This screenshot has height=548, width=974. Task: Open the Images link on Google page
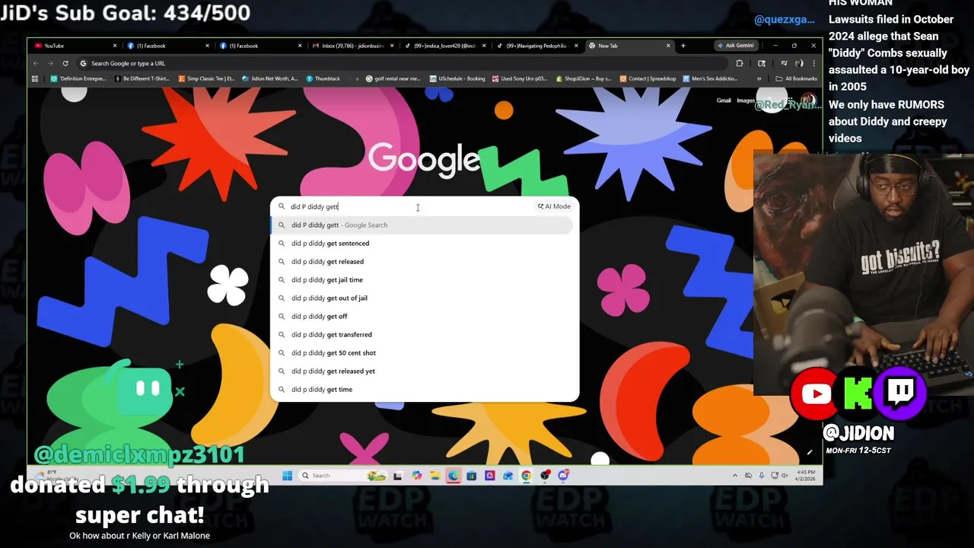click(x=746, y=100)
